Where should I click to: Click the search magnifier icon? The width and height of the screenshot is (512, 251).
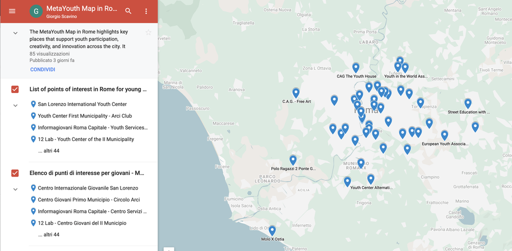[x=128, y=11]
